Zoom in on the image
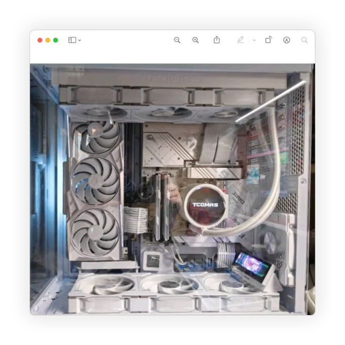345x345 pixels. click(195, 40)
